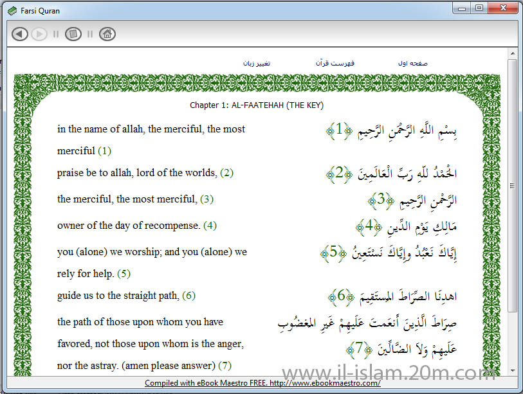Click the Farsi Quran title bar book icon

pos(12,11)
